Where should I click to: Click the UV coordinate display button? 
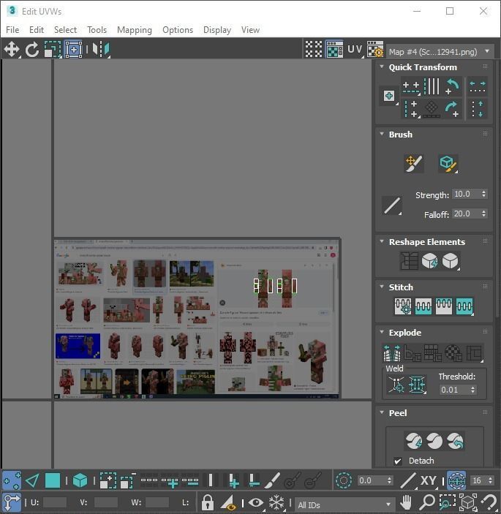(x=355, y=49)
